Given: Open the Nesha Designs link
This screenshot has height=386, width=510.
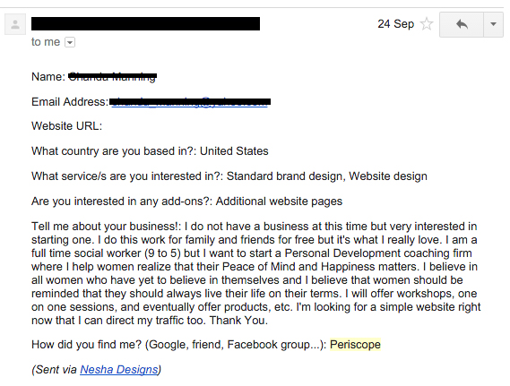Looking at the screenshot, I should [x=118, y=369].
